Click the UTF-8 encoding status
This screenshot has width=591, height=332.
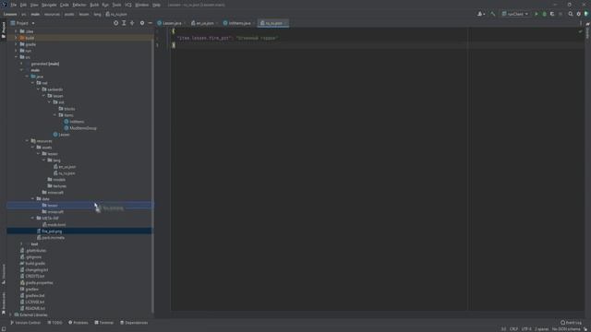(x=526, y=329)
